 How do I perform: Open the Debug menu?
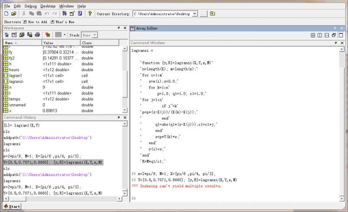[30, 7]
